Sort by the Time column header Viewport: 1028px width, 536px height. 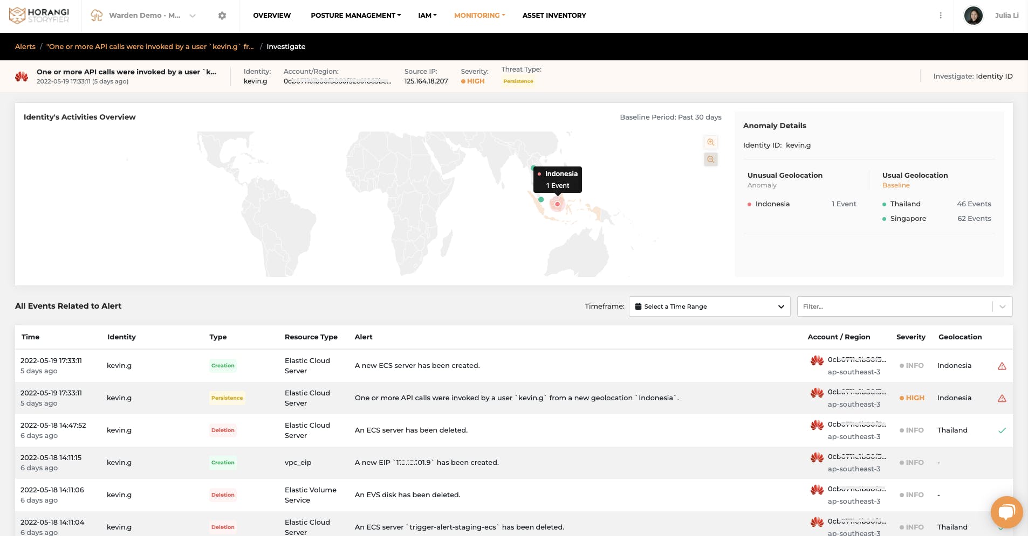(30, 337)
